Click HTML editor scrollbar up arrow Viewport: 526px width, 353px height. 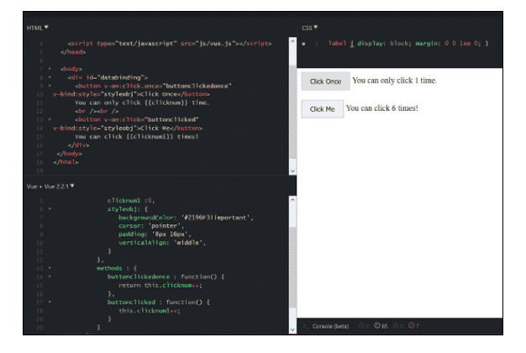coord(292,41)
